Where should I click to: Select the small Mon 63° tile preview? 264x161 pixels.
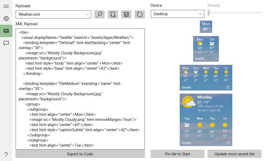pos(206,27)
